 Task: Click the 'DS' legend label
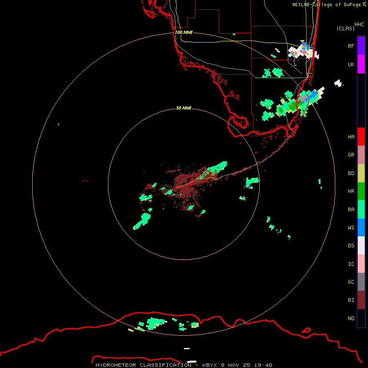tap(351, 246)
